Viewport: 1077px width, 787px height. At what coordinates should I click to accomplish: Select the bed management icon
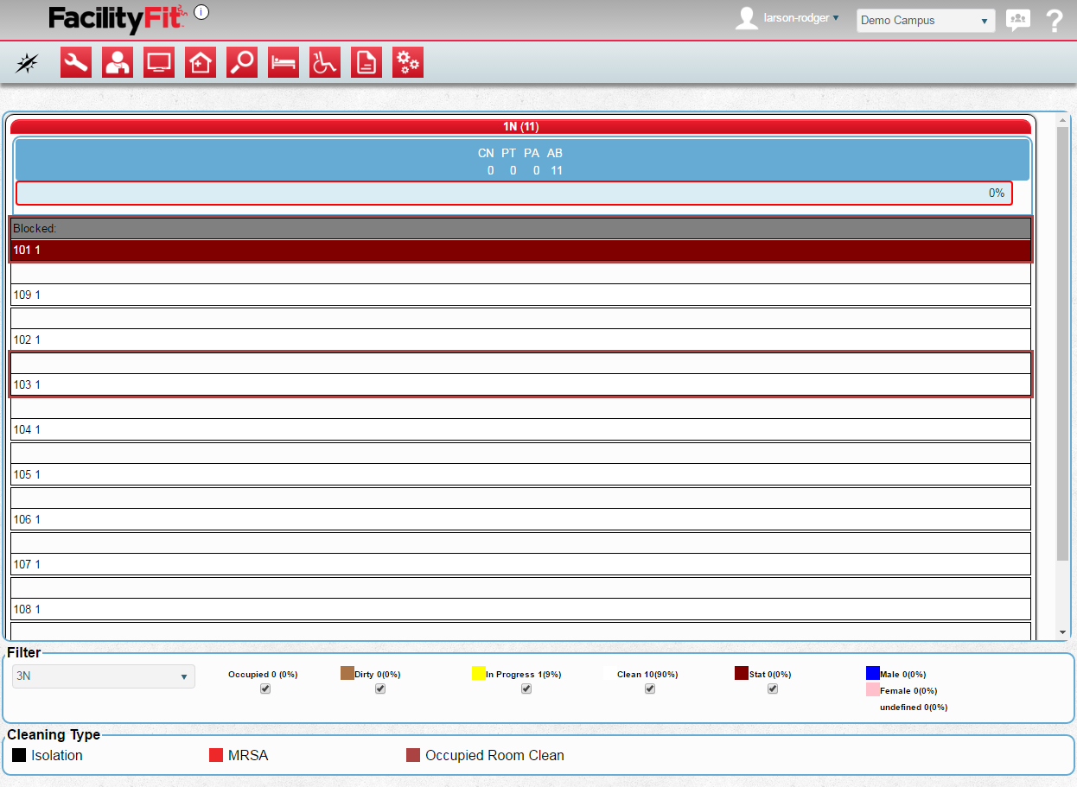pos(284,62)
